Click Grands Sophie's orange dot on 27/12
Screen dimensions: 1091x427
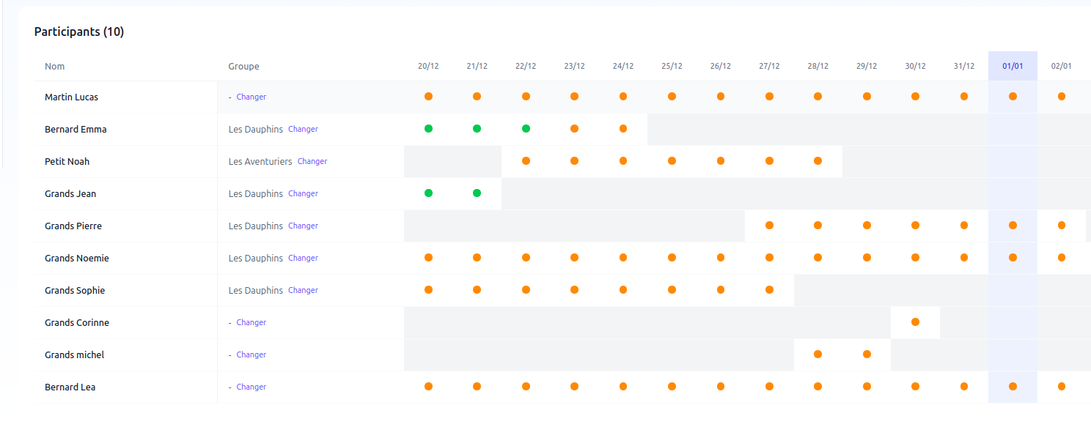point(769,290)
